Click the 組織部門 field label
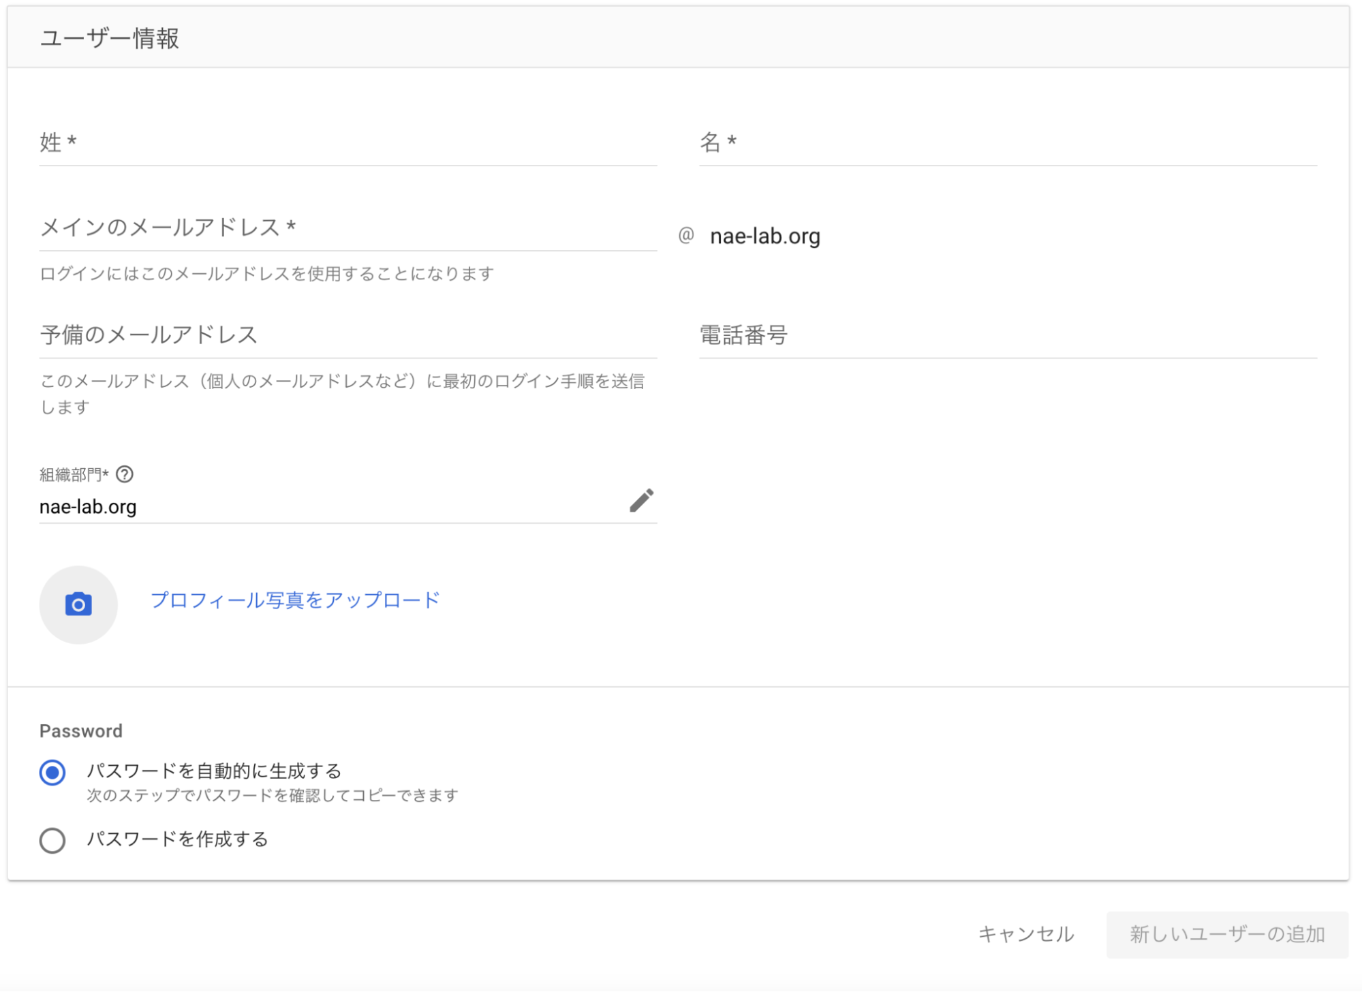This screenshot has width=1362, height=992. (x=73, y=475)
